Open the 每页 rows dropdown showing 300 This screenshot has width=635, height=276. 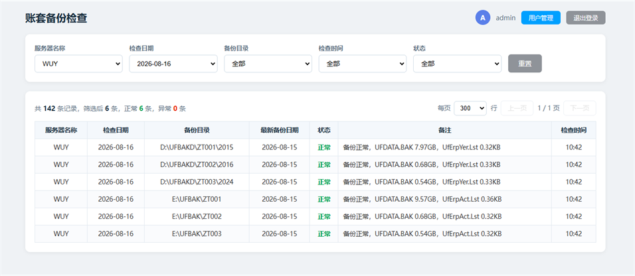tap(470, 108)
